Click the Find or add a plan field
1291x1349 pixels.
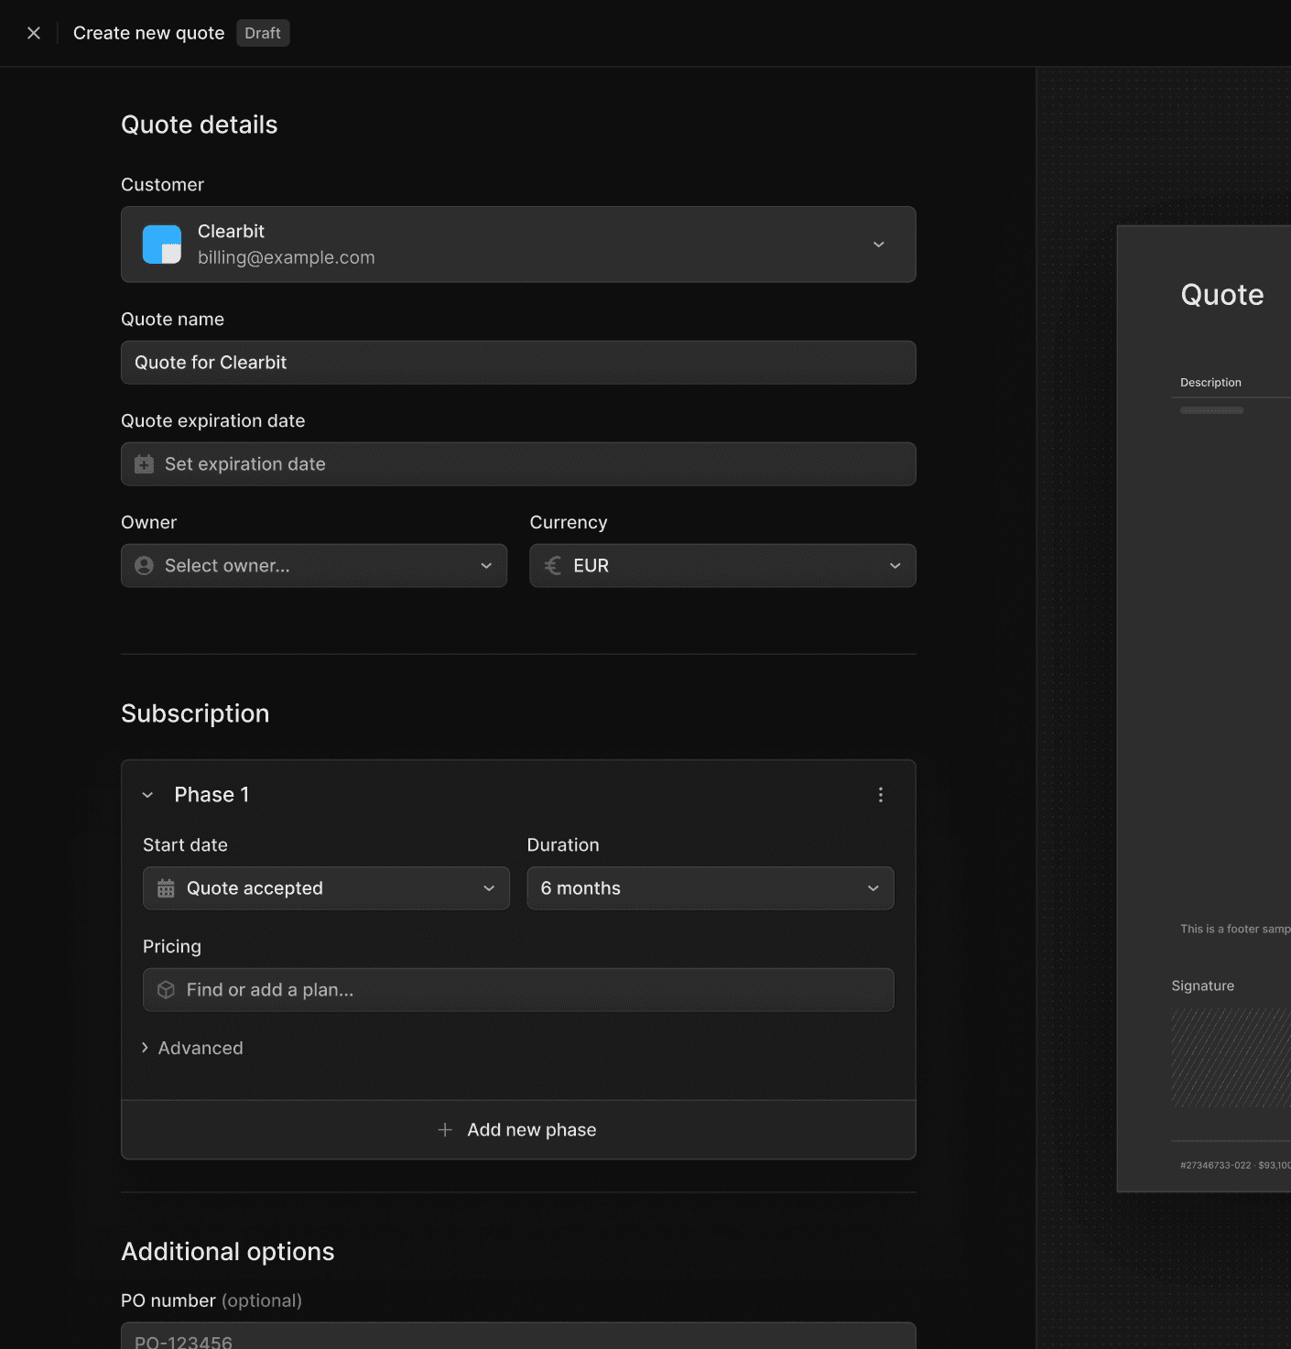518,990
